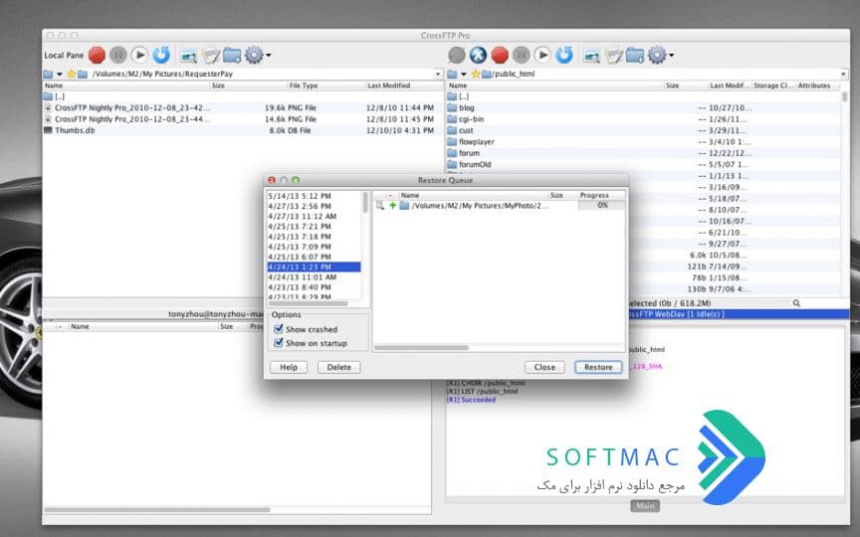Click the play button in Local Pane toolbar
860x537 pixels.
click(x=139, y=55)
